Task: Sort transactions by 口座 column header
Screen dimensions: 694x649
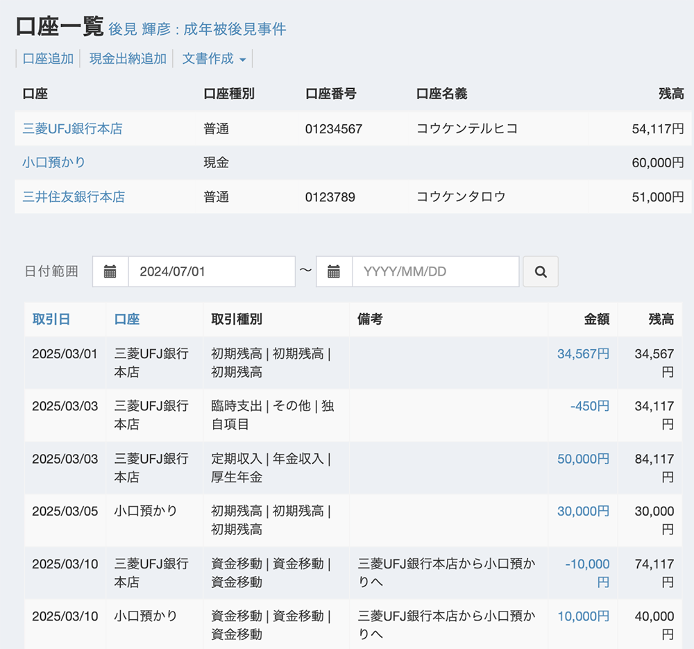Action: pos(127,319)
